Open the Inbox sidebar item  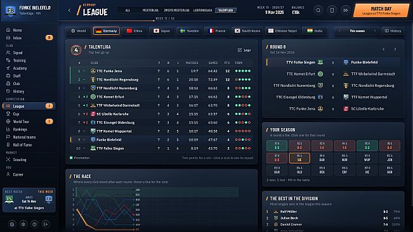click(29, 38)
